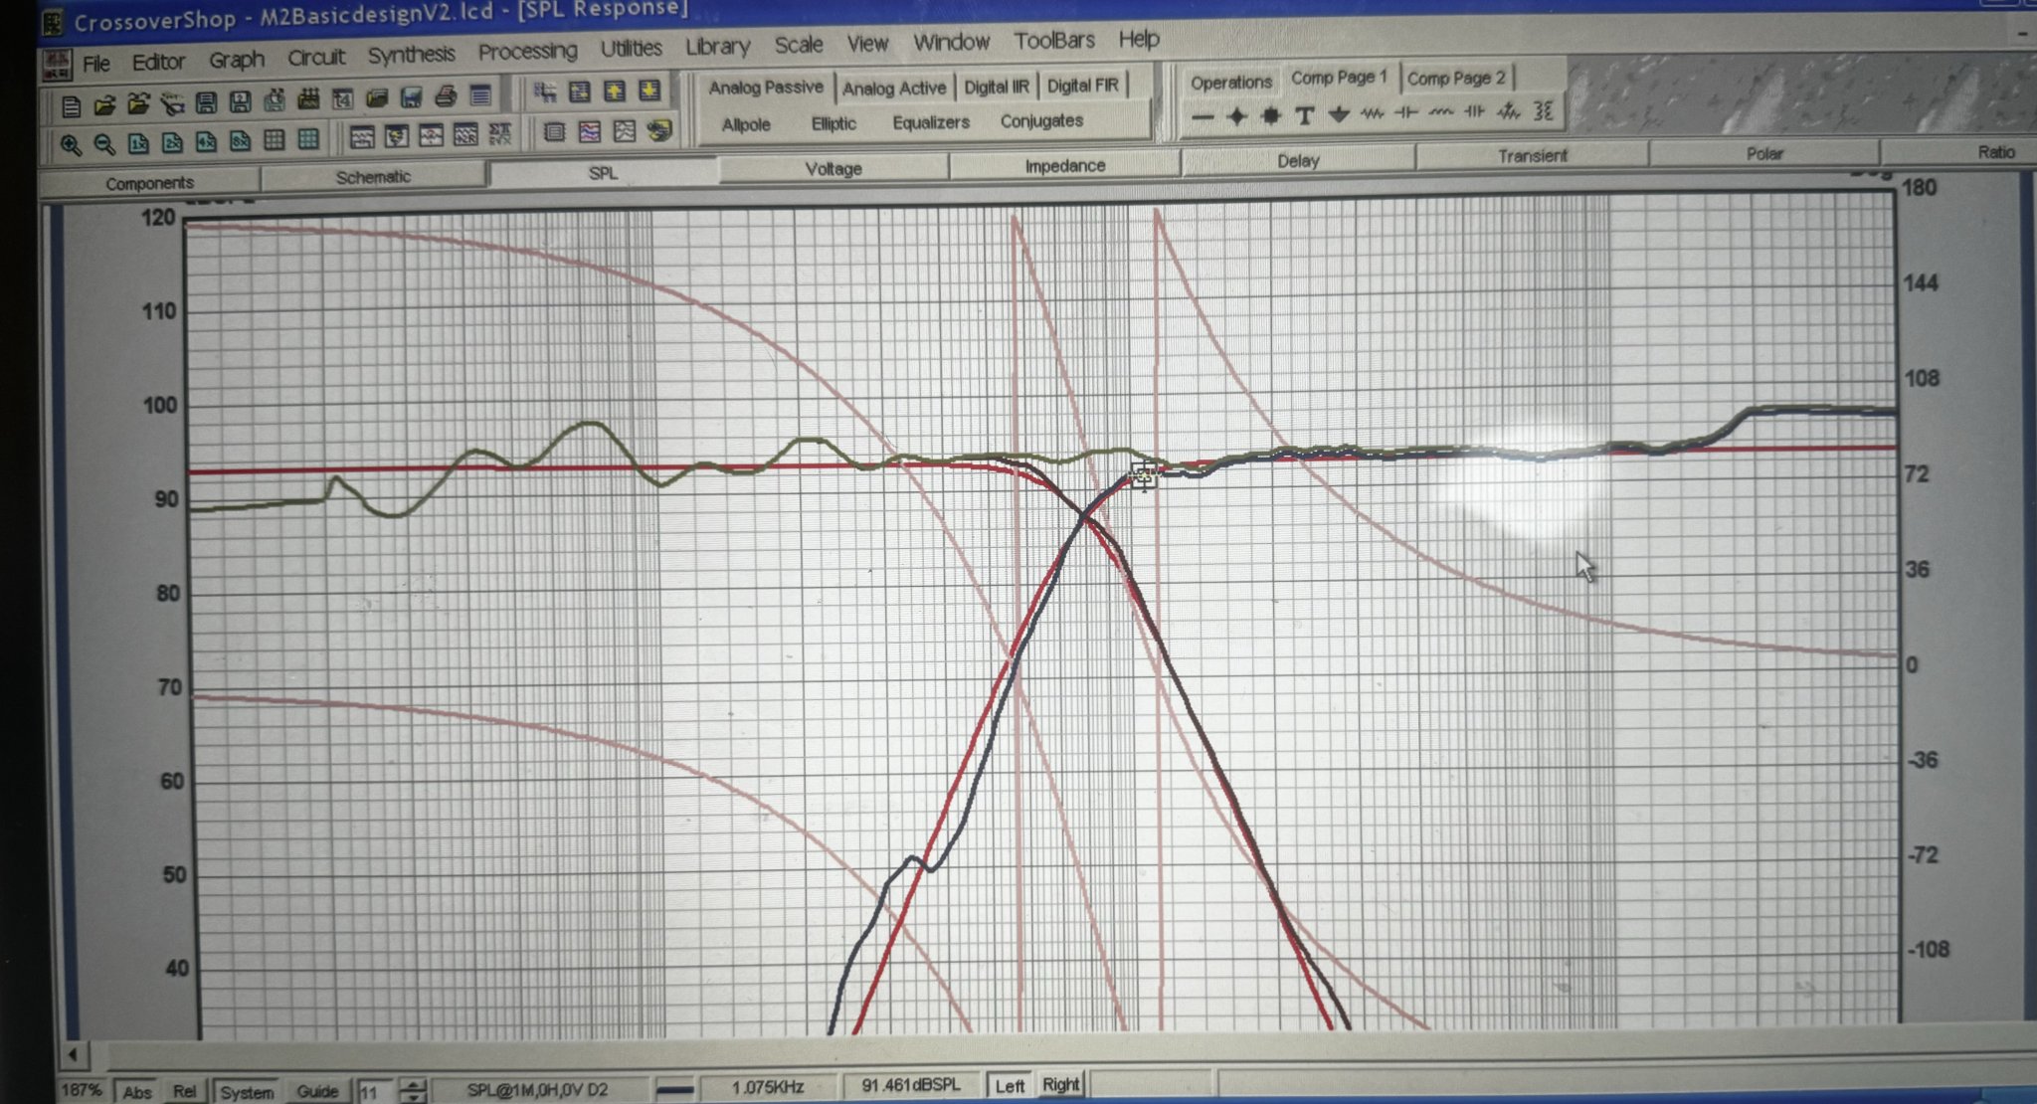Click the SPL@1M,0H,0V D2 curve name

pyautogui.click(x=537, y=1089)
